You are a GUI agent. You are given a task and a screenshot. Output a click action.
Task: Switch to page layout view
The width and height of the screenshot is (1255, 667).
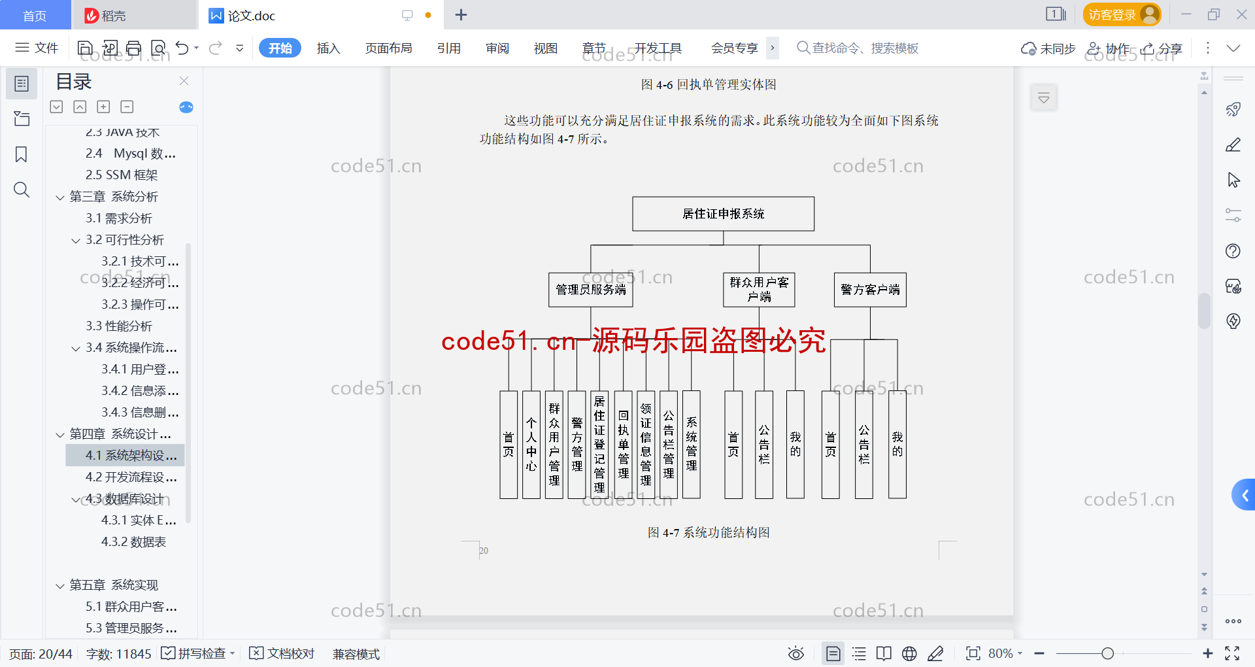(833, 654)
